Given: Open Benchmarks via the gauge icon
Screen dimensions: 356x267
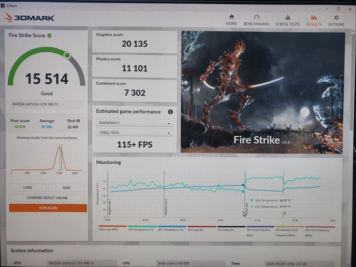Looking at the screenshot, I should pos(256,17).
